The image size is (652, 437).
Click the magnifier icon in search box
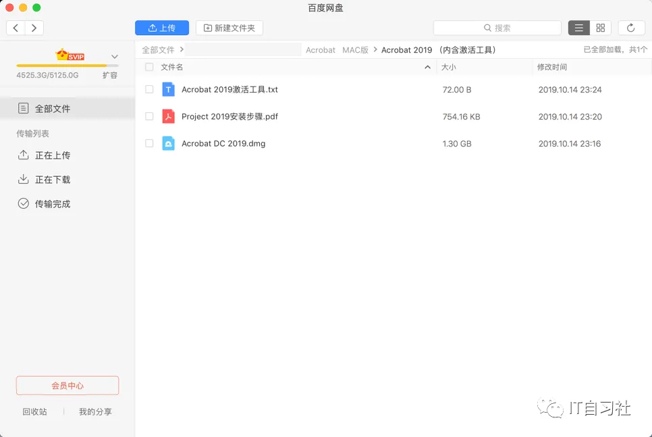click(487, 28)
